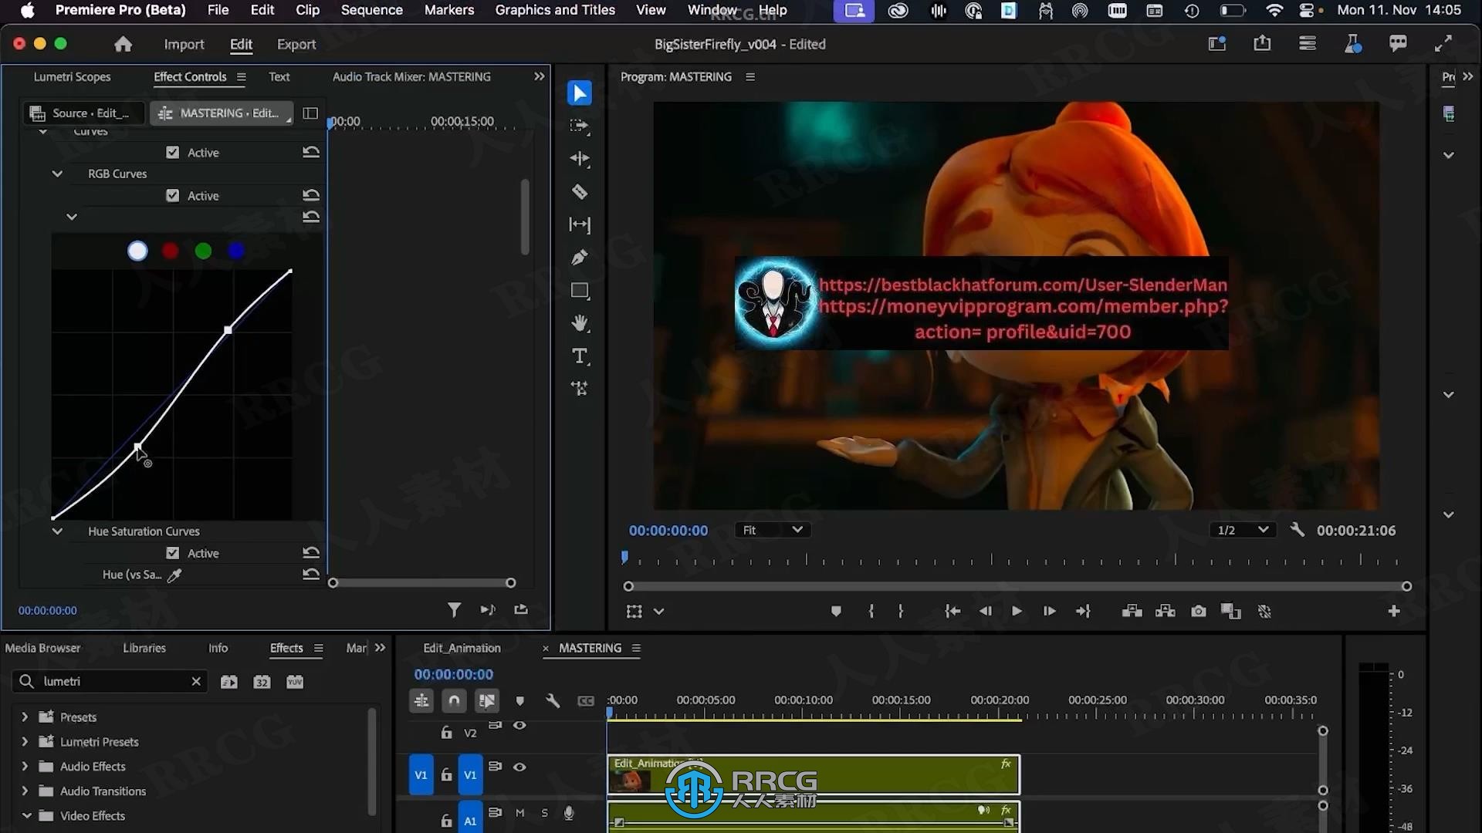Open the 1/2 playback resolution dropdown
The image size is (1482, 833).
coord(1242,530)
